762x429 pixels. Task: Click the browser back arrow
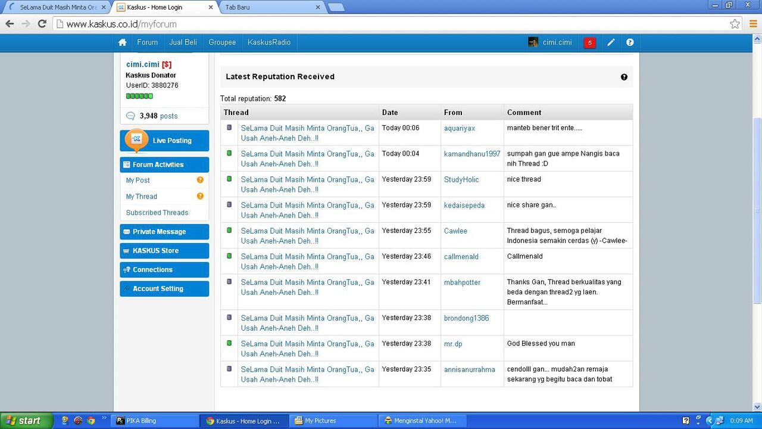point(10,24)
